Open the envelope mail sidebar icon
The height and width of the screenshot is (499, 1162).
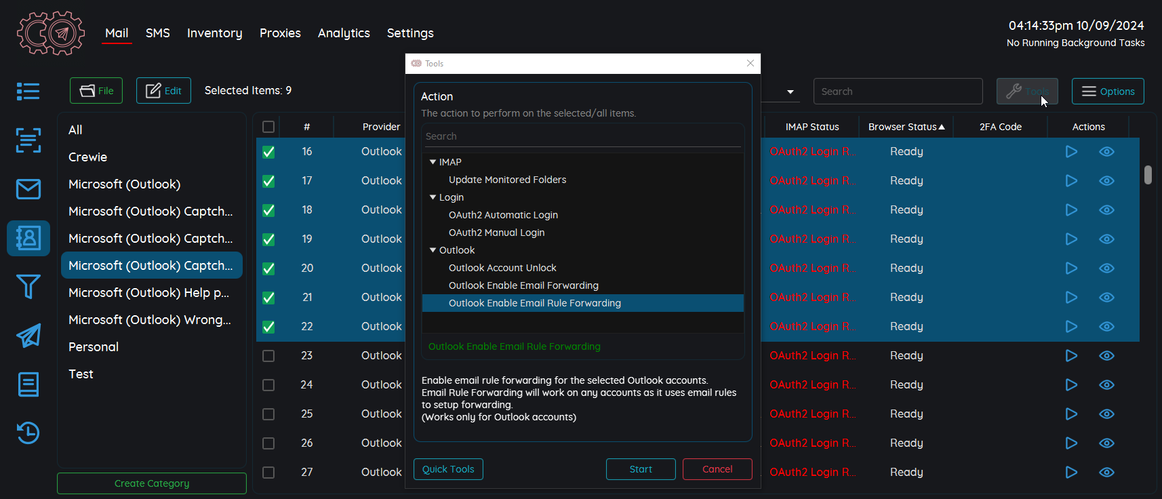tap(28, 189)
